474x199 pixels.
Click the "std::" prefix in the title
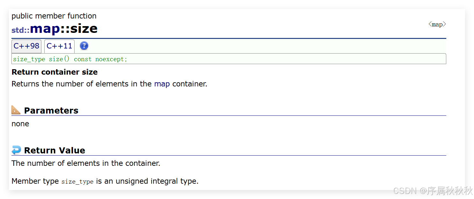(x=20, y=30)
